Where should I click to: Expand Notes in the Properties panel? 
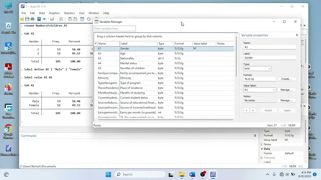(261, 144)
